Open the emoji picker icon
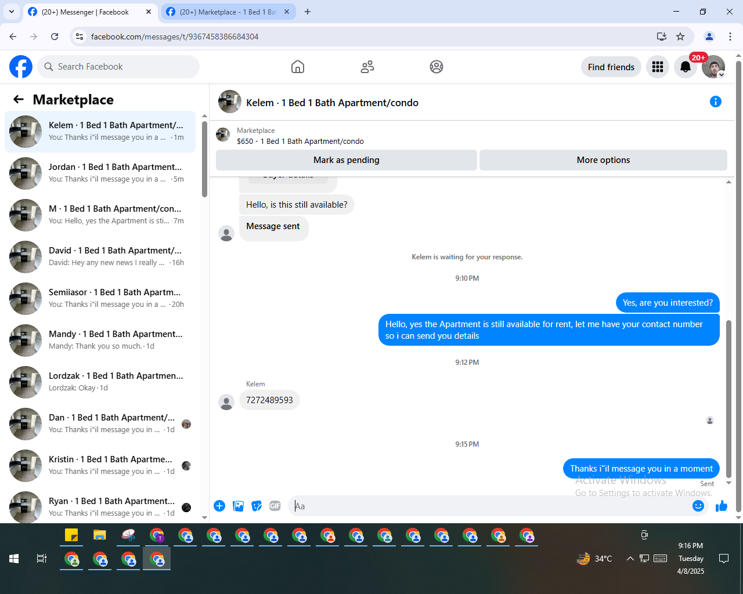 [x=698, y=506]
